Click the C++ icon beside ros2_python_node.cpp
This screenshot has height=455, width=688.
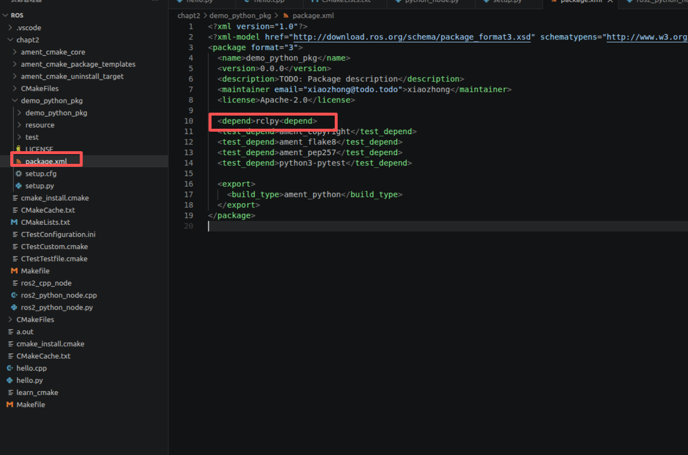tap(14, 296)
